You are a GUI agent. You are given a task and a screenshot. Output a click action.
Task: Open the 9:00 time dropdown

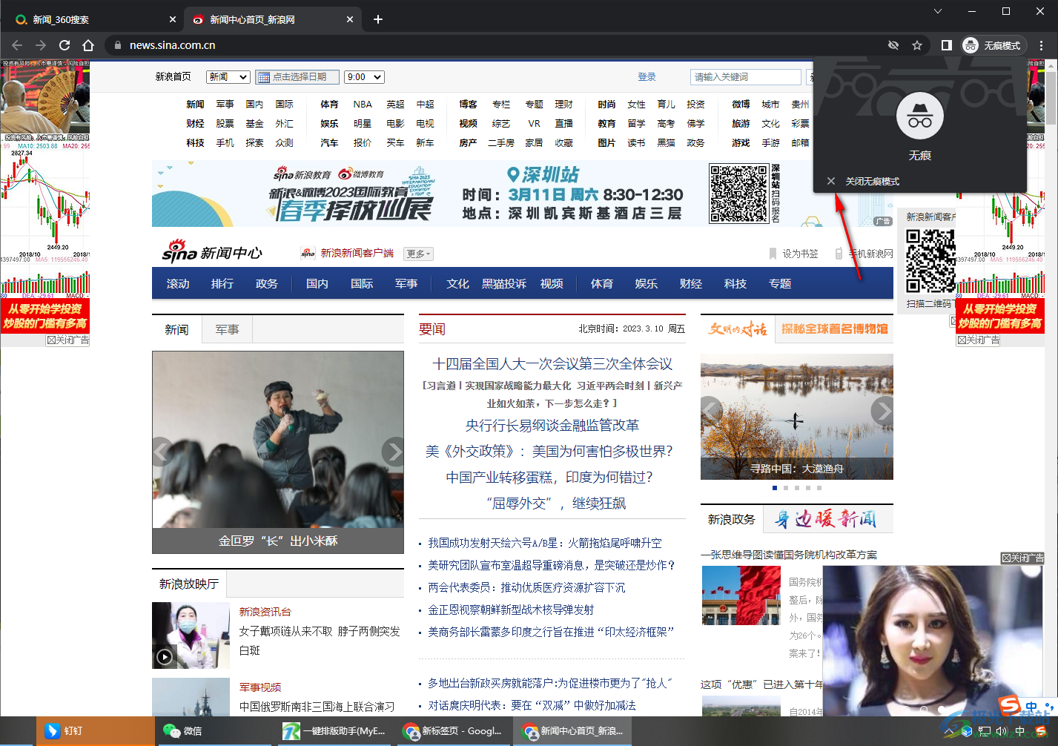pos(365,77)
